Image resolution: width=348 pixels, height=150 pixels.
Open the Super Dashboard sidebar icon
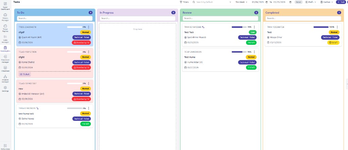pyautogui.click(x=5, y=6)
